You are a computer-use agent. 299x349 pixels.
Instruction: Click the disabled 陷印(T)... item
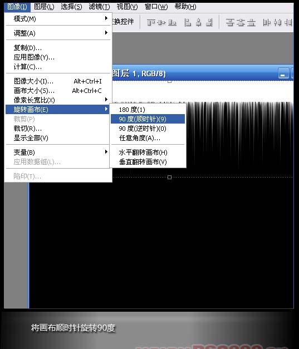[x=58, y=176]
